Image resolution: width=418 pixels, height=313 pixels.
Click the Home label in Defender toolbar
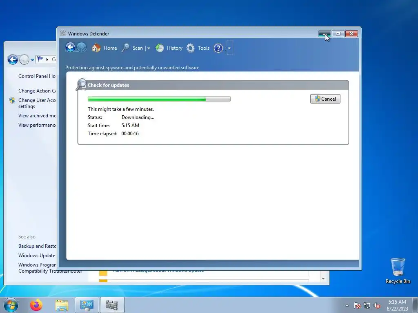click(x=110, y=48)
